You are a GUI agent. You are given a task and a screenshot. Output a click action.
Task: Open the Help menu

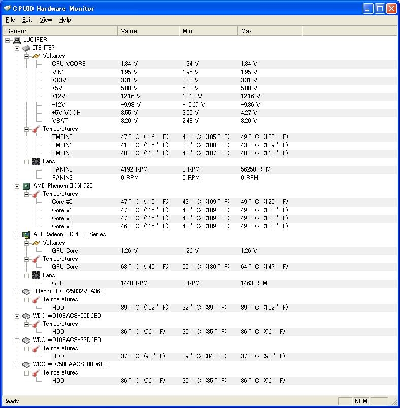click(x=65, y=20)
